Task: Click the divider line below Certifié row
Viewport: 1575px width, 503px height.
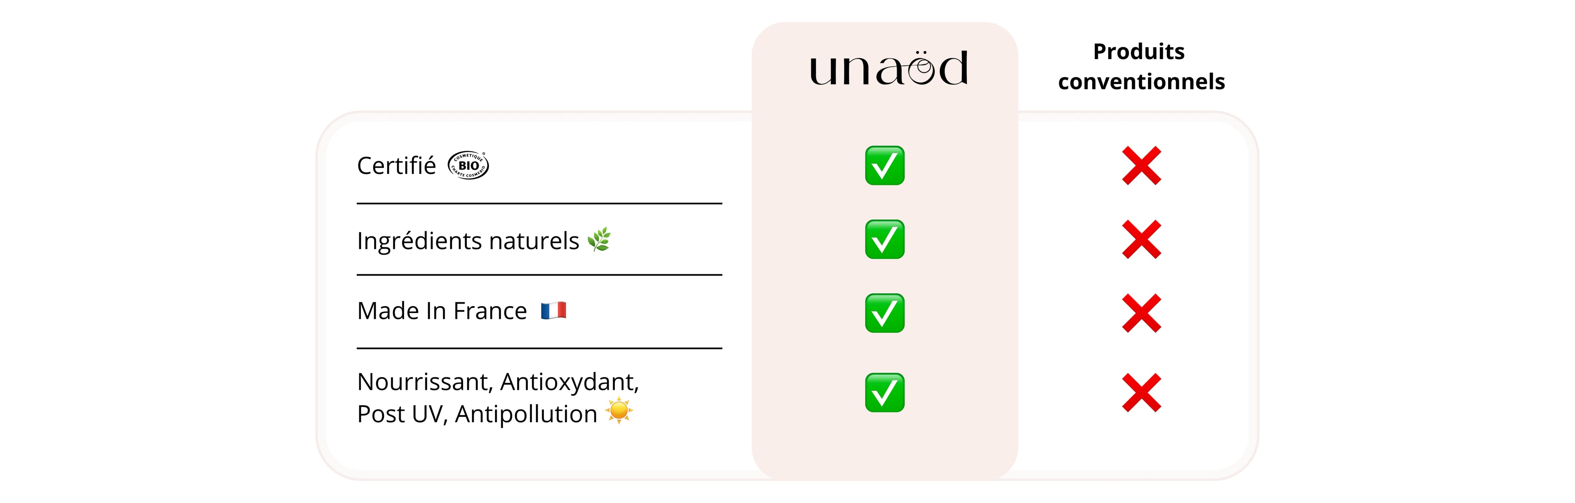Action: click(x=539, y=203)
